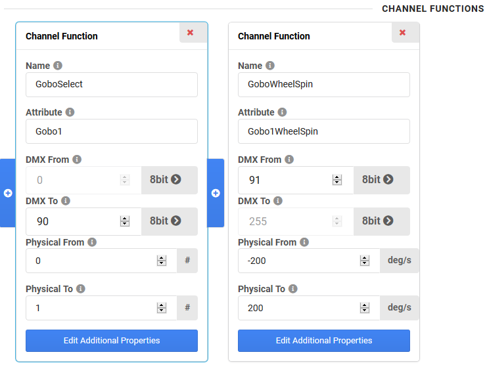This screenshot has width=487, height=367.
Task: Edit Additional Properties for GoboWheelSpin
Action: pyautogui.click(x=324, y=341)
